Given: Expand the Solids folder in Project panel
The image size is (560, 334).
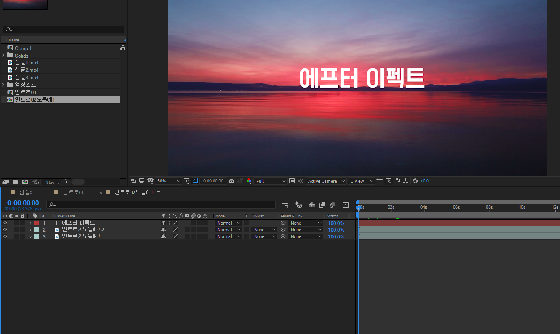Looking at the screenshot, I should pos(3,55).
